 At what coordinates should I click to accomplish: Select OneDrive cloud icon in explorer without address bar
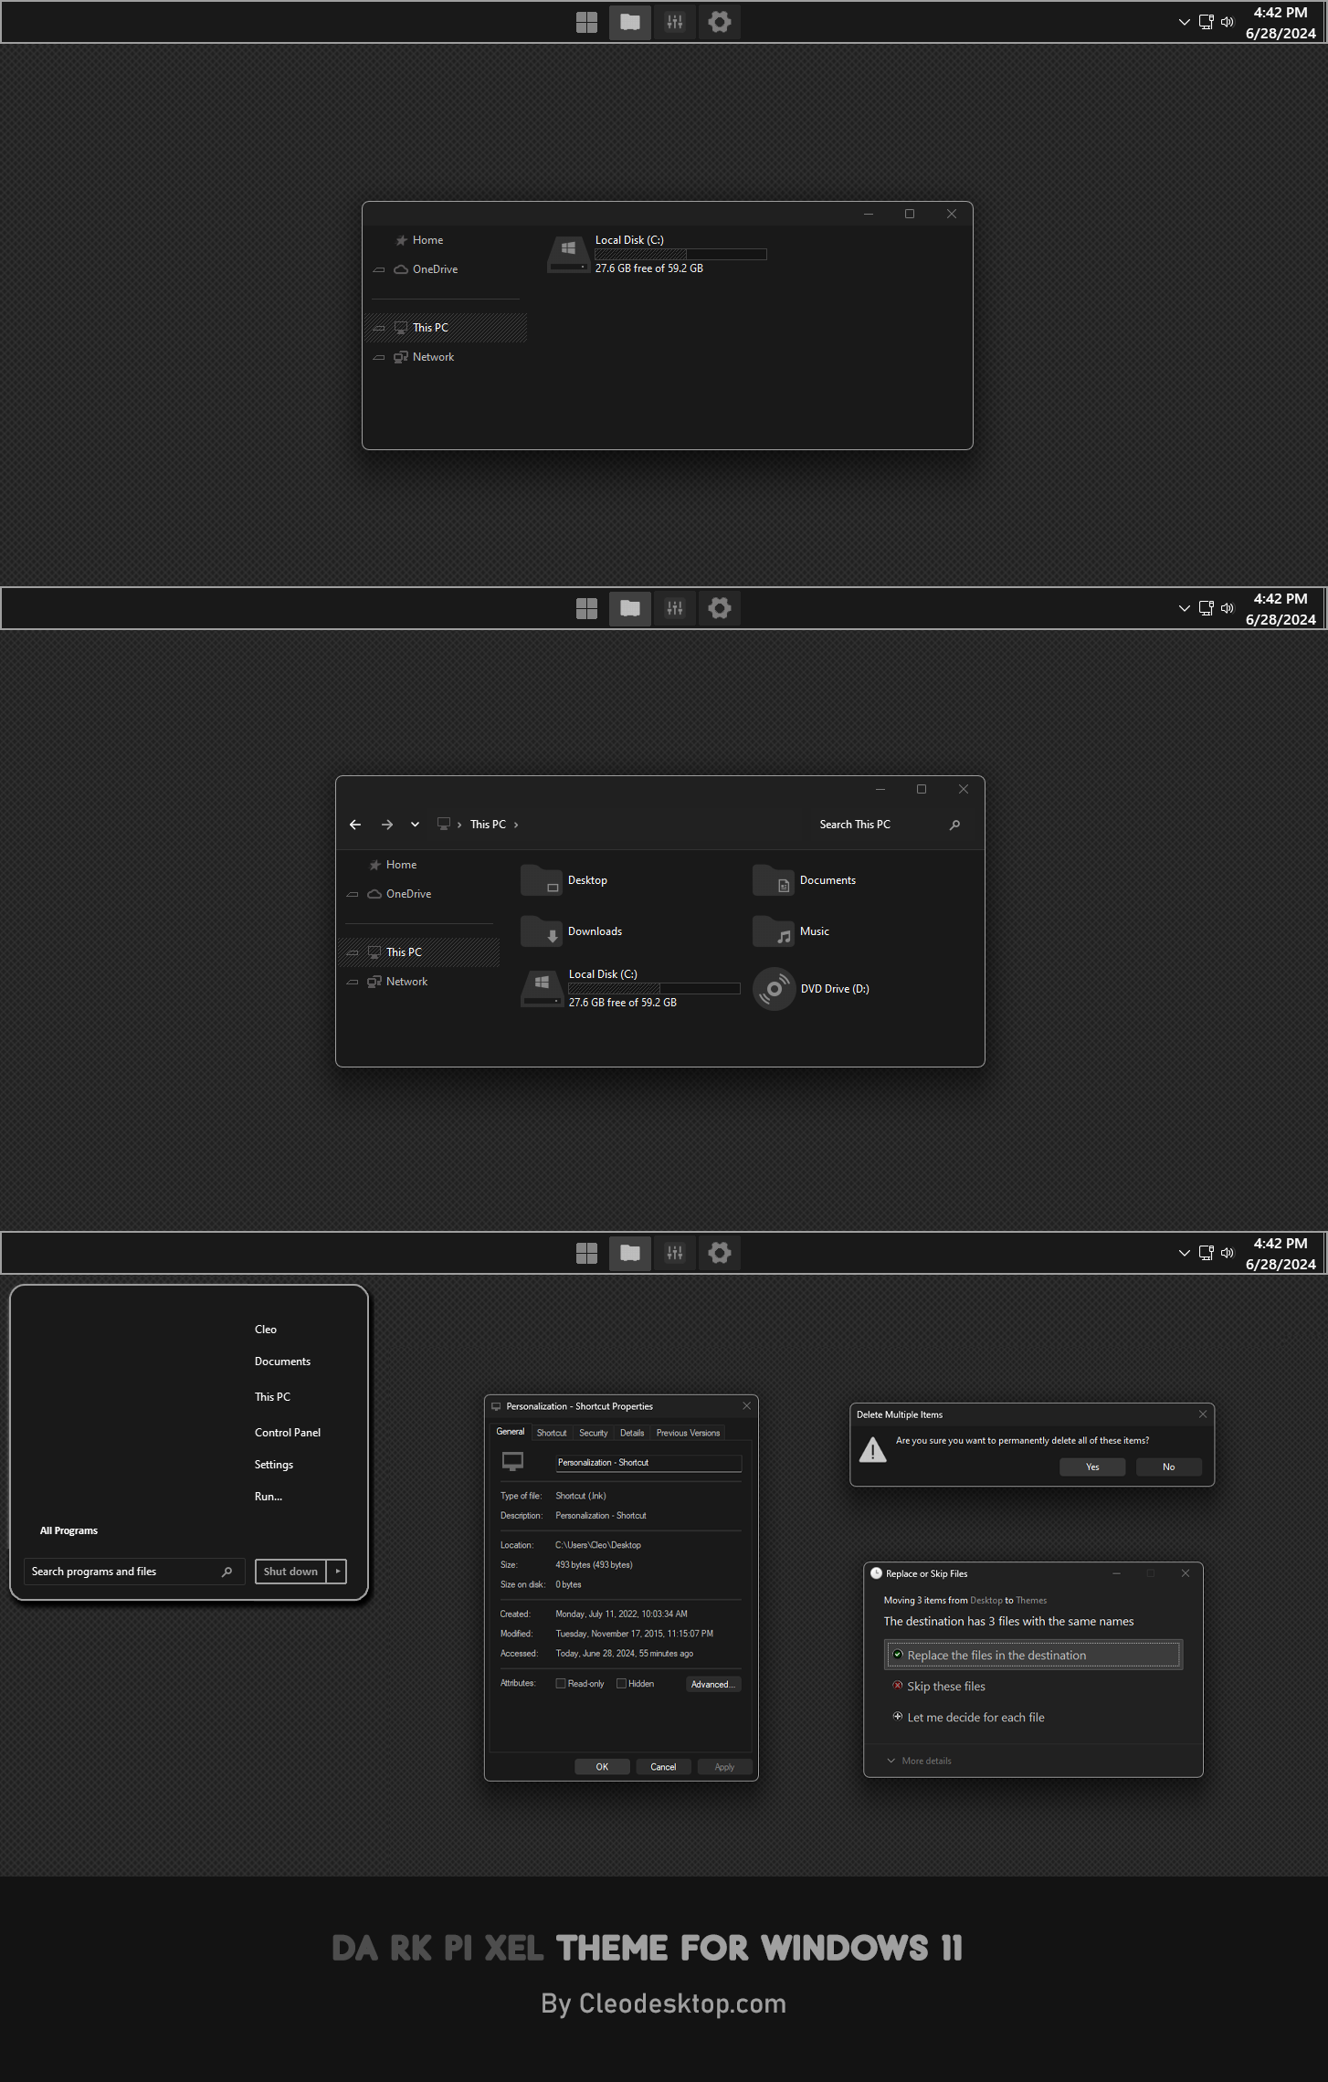coord(401,269)
